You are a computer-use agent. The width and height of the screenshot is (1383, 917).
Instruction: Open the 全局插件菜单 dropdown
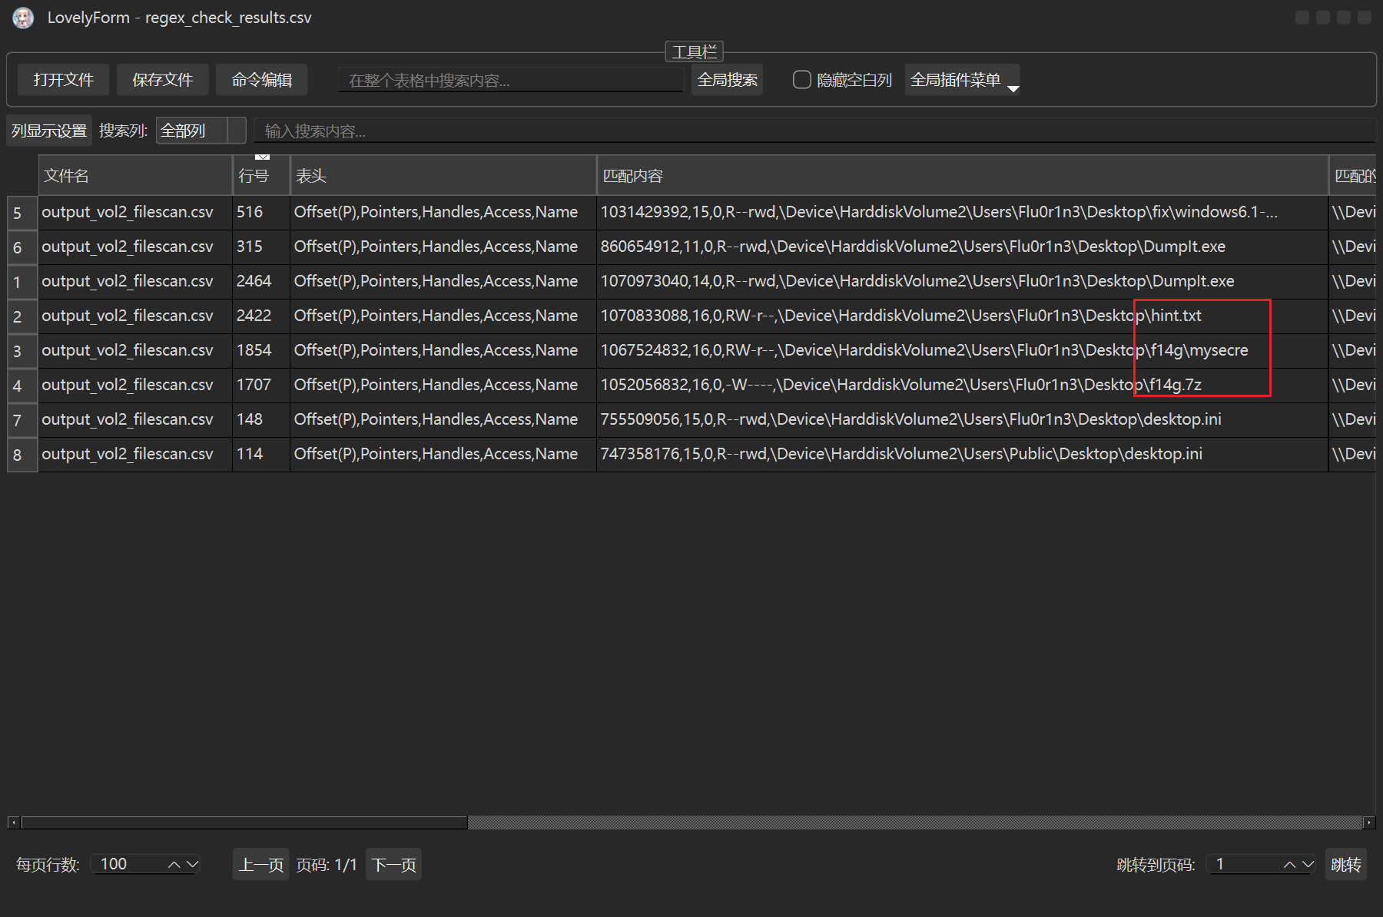[962, 80]
